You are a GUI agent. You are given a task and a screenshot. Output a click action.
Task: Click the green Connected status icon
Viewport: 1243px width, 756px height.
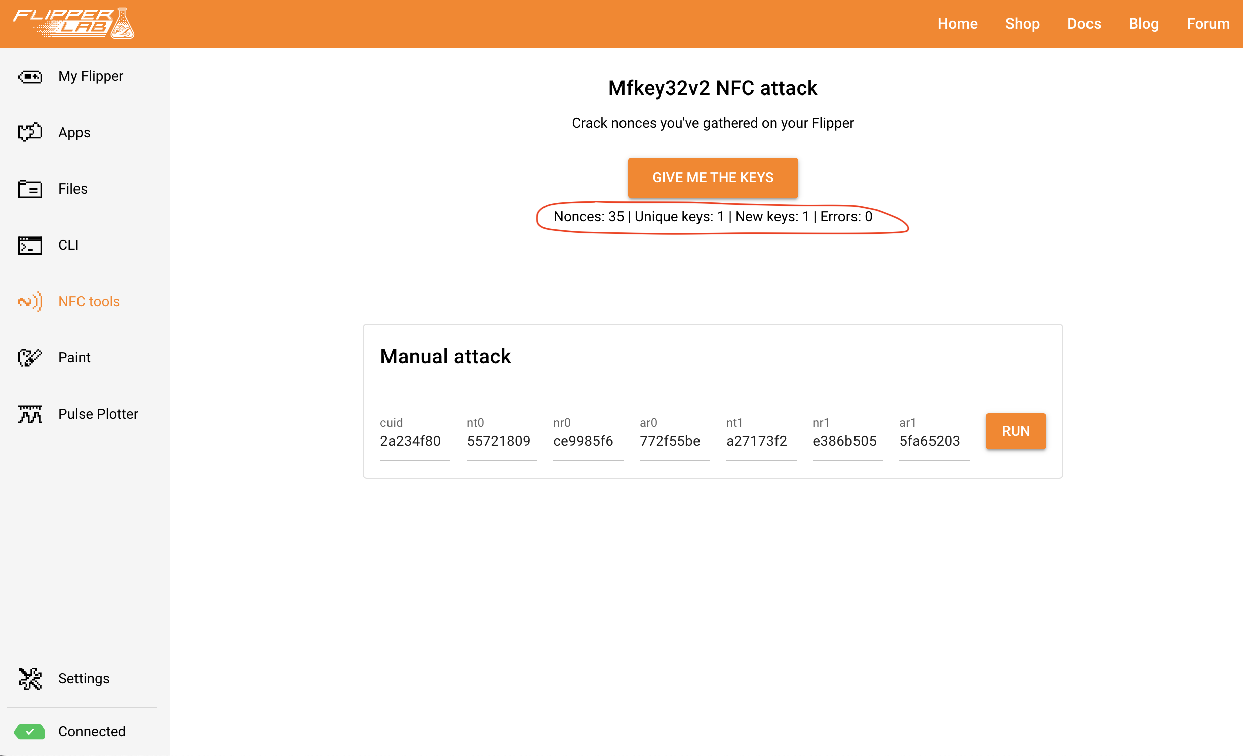30,732
